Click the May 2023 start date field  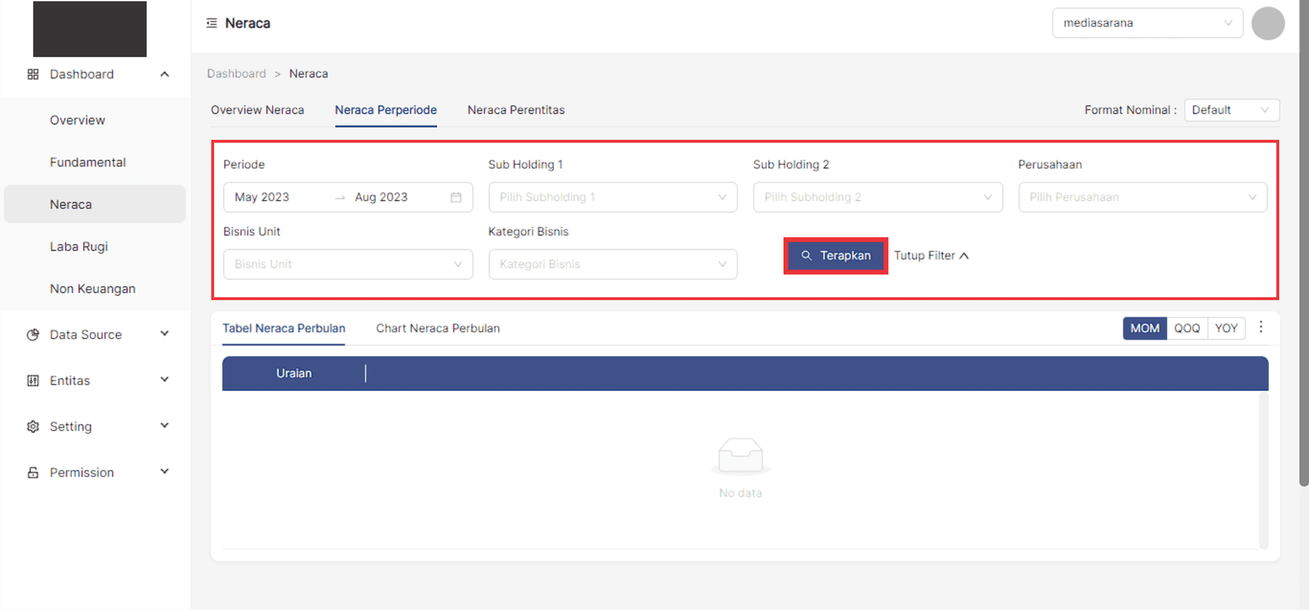(275, 197)
